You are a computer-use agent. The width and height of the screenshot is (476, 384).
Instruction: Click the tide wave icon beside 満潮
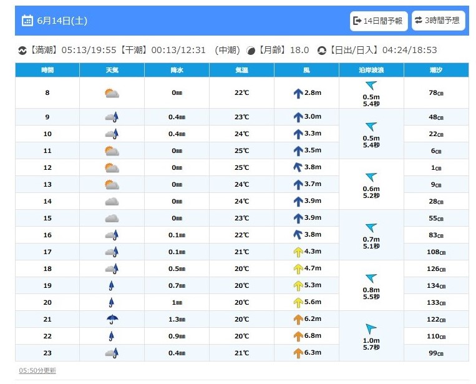[22, 50]
